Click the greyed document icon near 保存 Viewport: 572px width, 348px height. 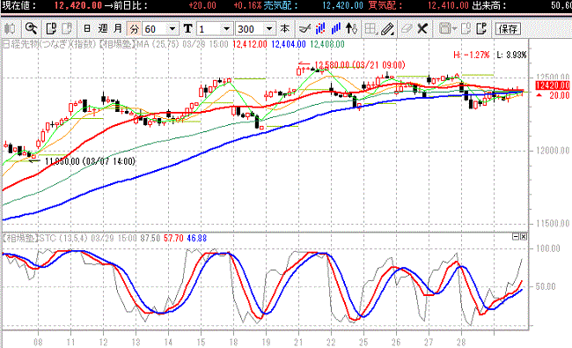click(x=466, y=28)
